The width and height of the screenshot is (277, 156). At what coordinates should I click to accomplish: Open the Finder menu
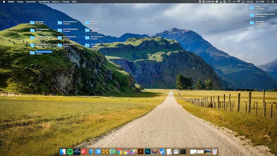[x=11, y=2]
